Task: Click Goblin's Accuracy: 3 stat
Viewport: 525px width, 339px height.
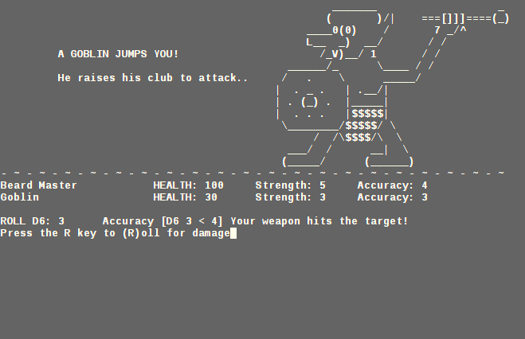Action: click(x=393, y=197)
